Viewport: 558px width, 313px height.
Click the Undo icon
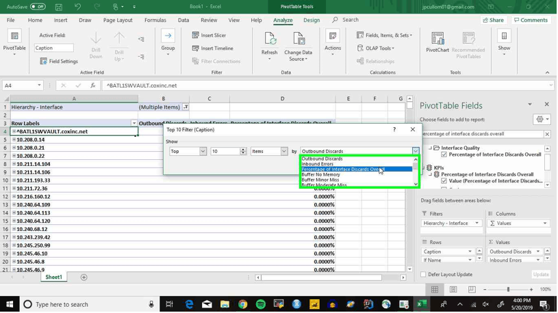pos(77,6)
